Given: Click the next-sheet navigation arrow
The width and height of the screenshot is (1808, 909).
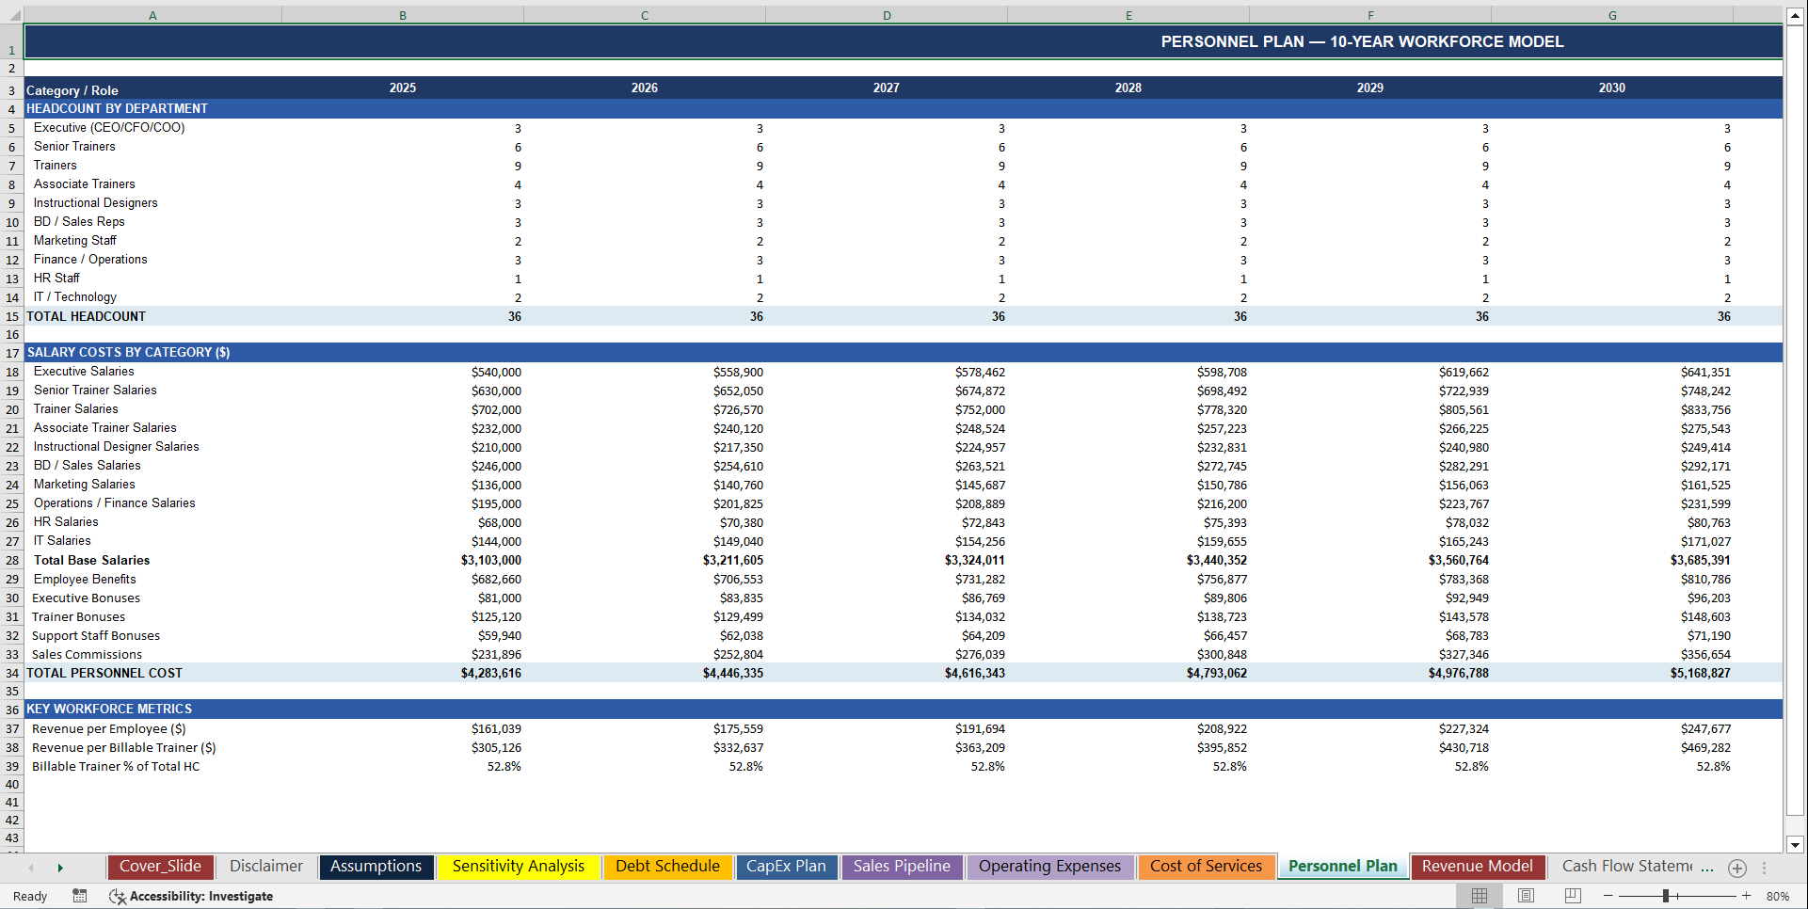Looking at the screenshot, I should click(60, 867).
